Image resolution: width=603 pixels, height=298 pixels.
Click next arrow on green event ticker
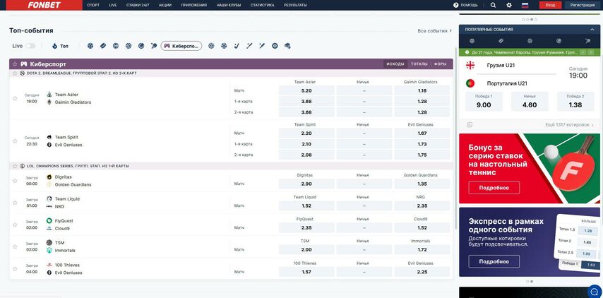[590, 52]
